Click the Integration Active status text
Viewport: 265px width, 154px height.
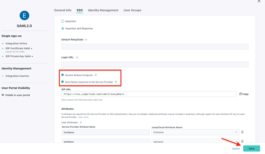[x=16, y=43]
